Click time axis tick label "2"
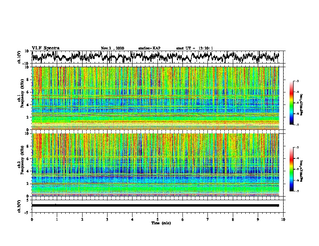The image size is (319, 246). 82,219
